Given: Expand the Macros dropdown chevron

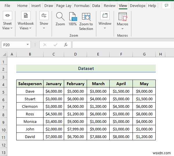Looking at the screenshot, I should pos(122,28).
